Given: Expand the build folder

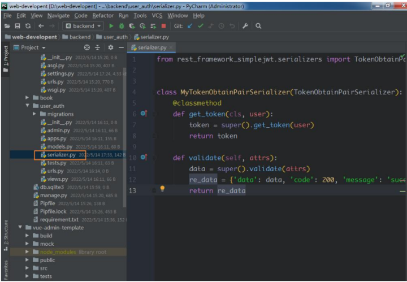Looking at the screenshot, I should click(x=27, y=236).
